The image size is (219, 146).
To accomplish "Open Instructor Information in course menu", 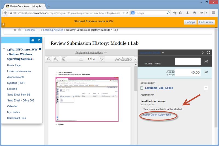I will tap(19, 71).
